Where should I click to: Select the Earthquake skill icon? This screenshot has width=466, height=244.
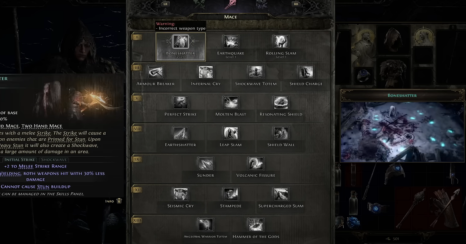point(231,42)
